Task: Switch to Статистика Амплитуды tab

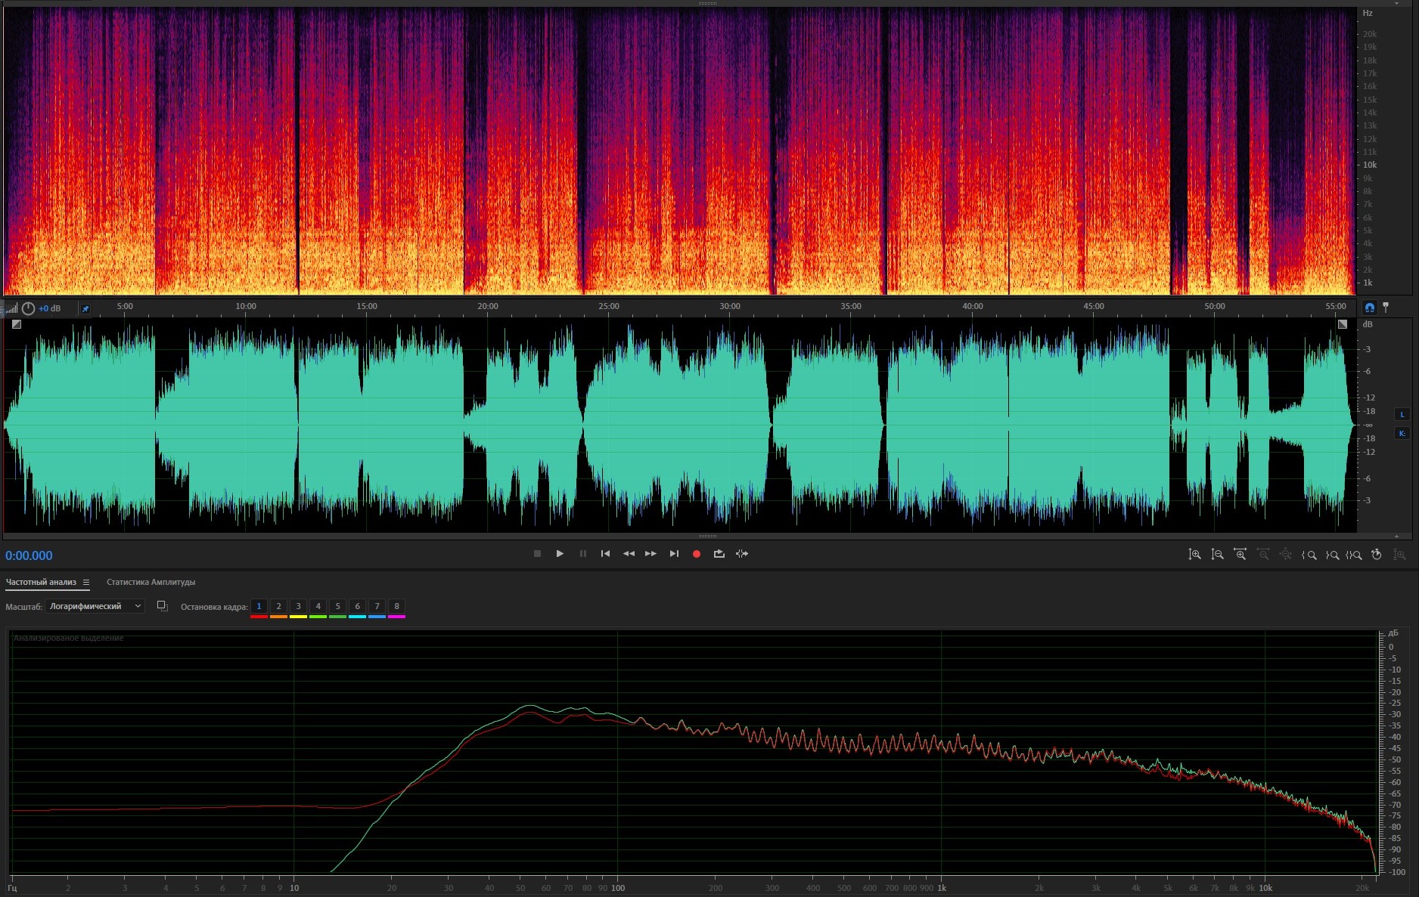Action: [x=151, y=583]
